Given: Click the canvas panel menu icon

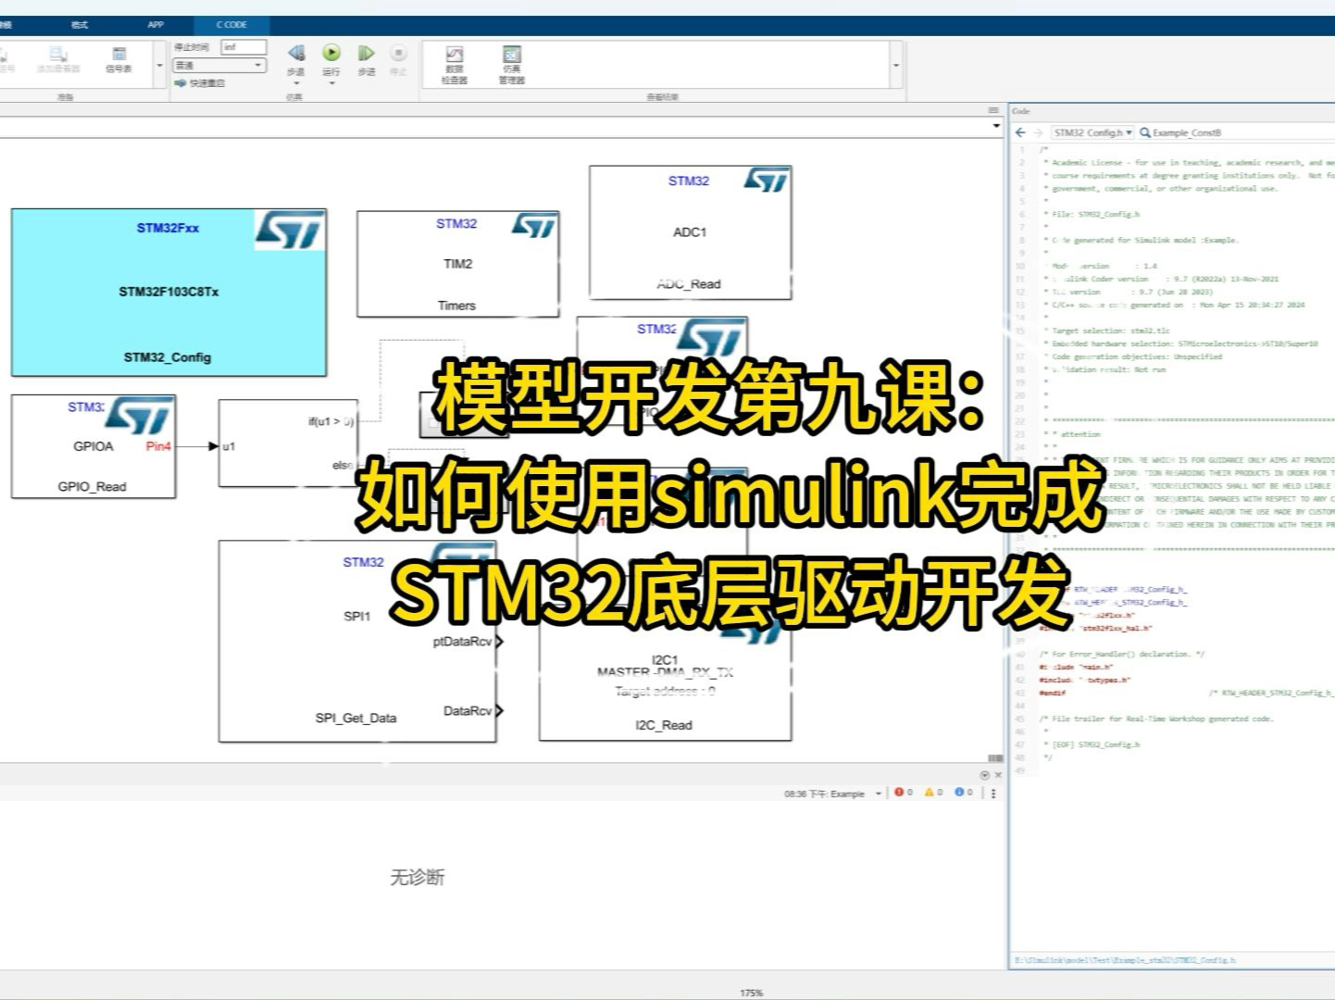Looking at the screenshot, I should point(994,110).
